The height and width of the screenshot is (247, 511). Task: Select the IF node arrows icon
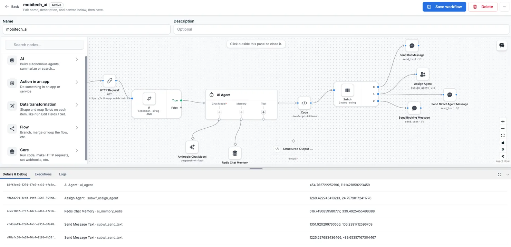(149, 98)
